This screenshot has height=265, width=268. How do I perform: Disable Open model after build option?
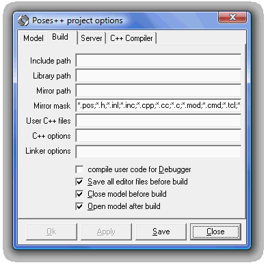(x=79, y=206)
